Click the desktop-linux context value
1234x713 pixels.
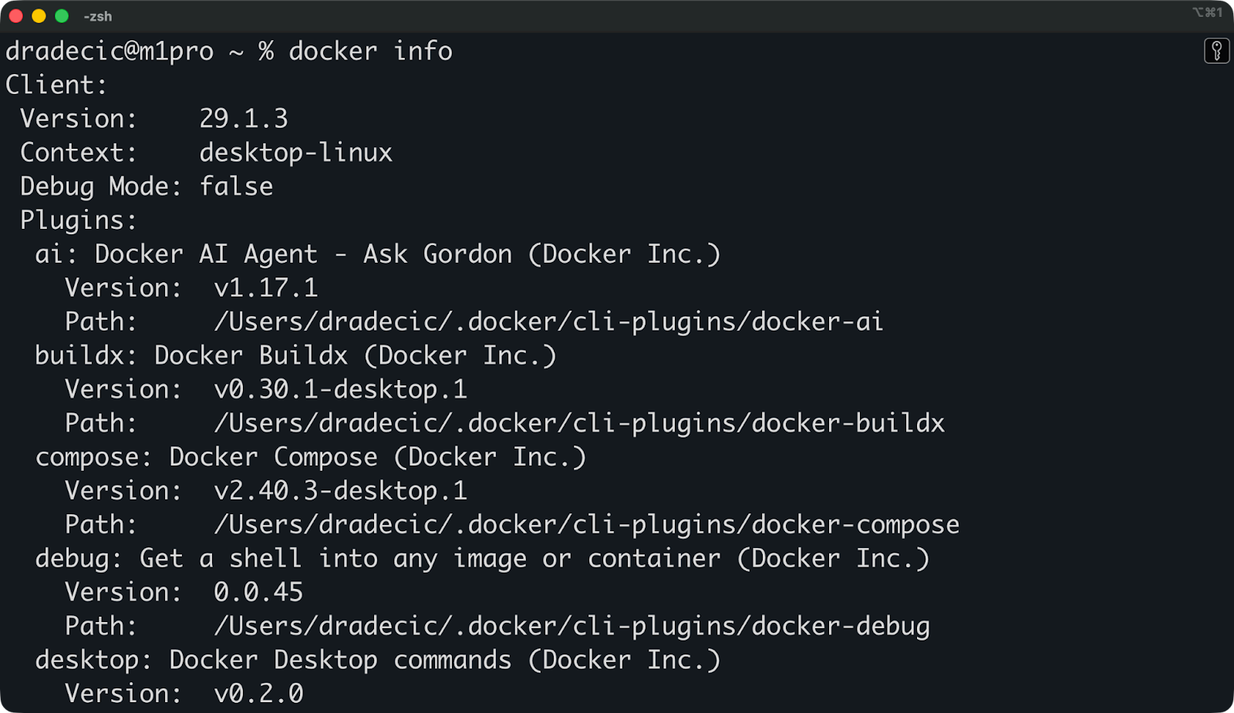296,152
